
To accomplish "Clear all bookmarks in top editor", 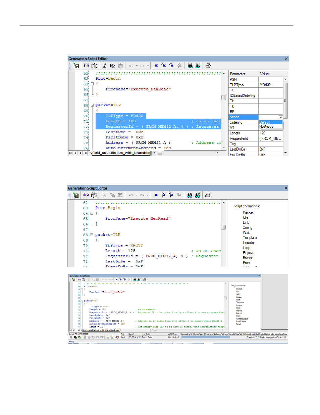I will point(179,66).
